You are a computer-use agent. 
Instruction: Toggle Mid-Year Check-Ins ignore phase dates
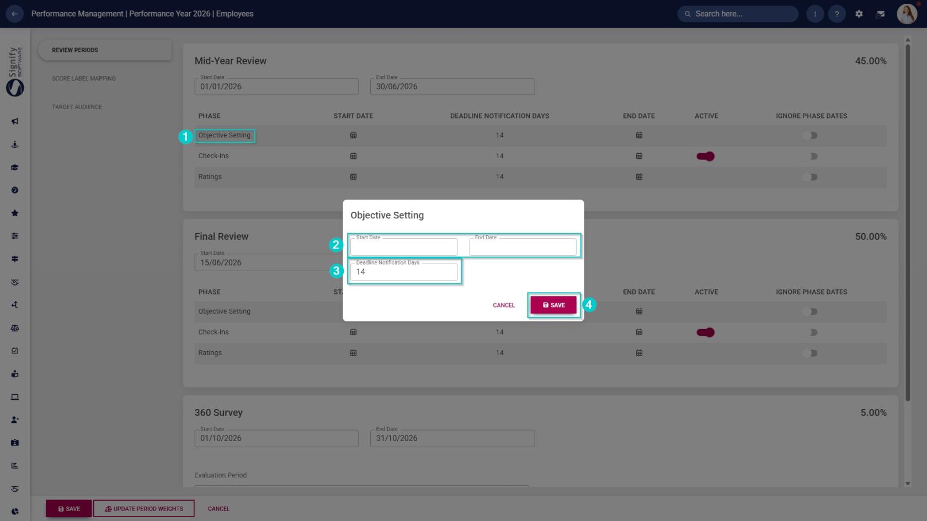[810, 157]
